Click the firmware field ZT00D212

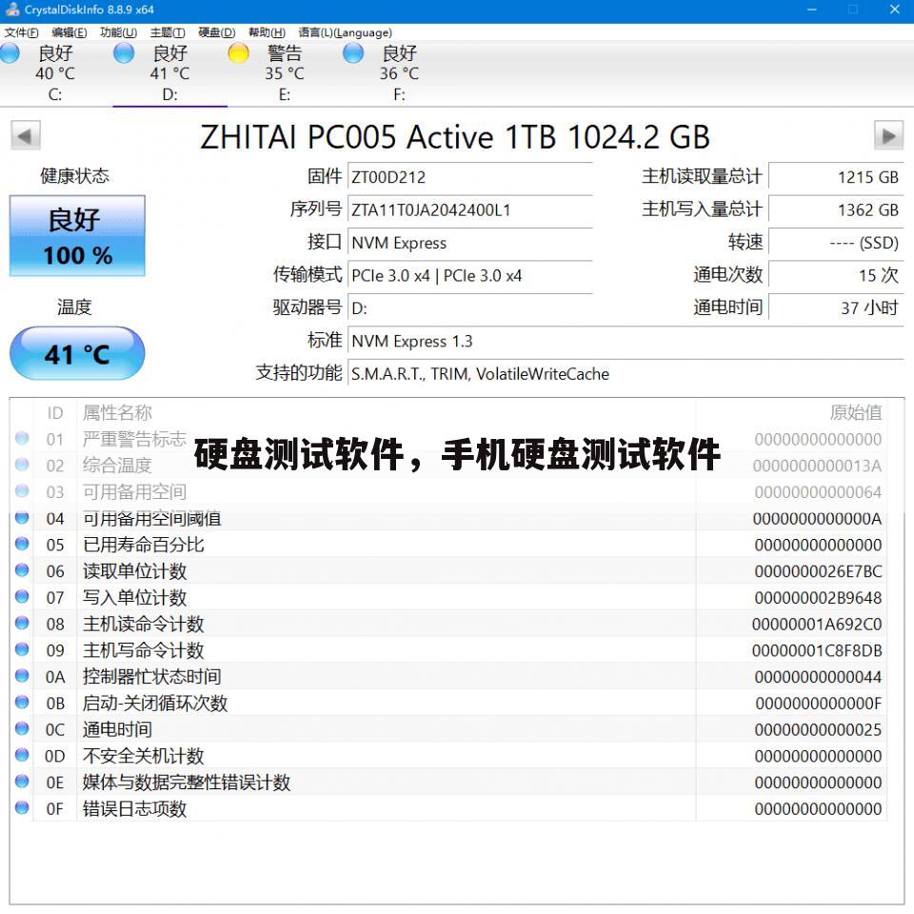point(469,177)
